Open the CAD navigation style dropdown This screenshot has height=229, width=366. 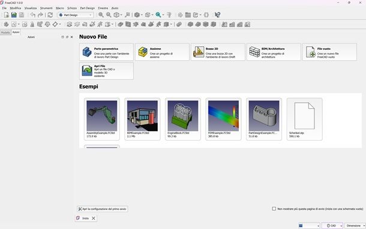pyautogui.click(x=332, y=226)
